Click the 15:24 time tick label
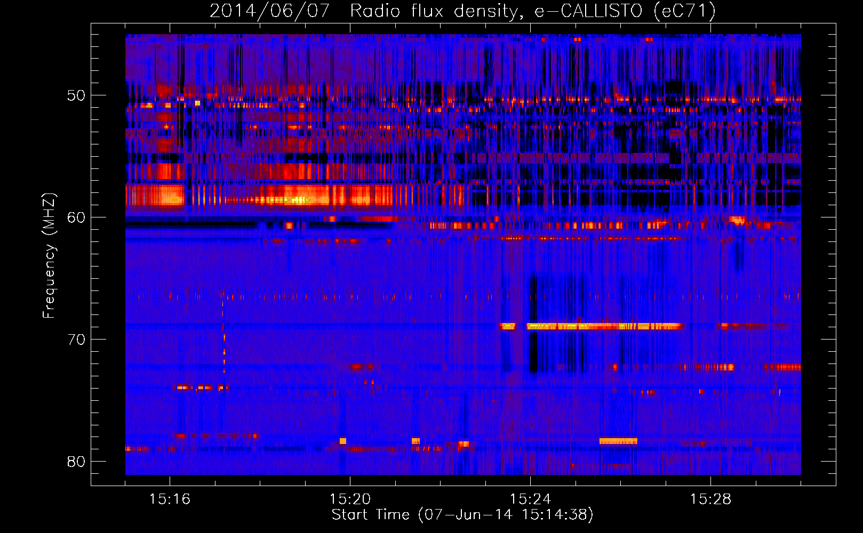 tap(530, 499)
